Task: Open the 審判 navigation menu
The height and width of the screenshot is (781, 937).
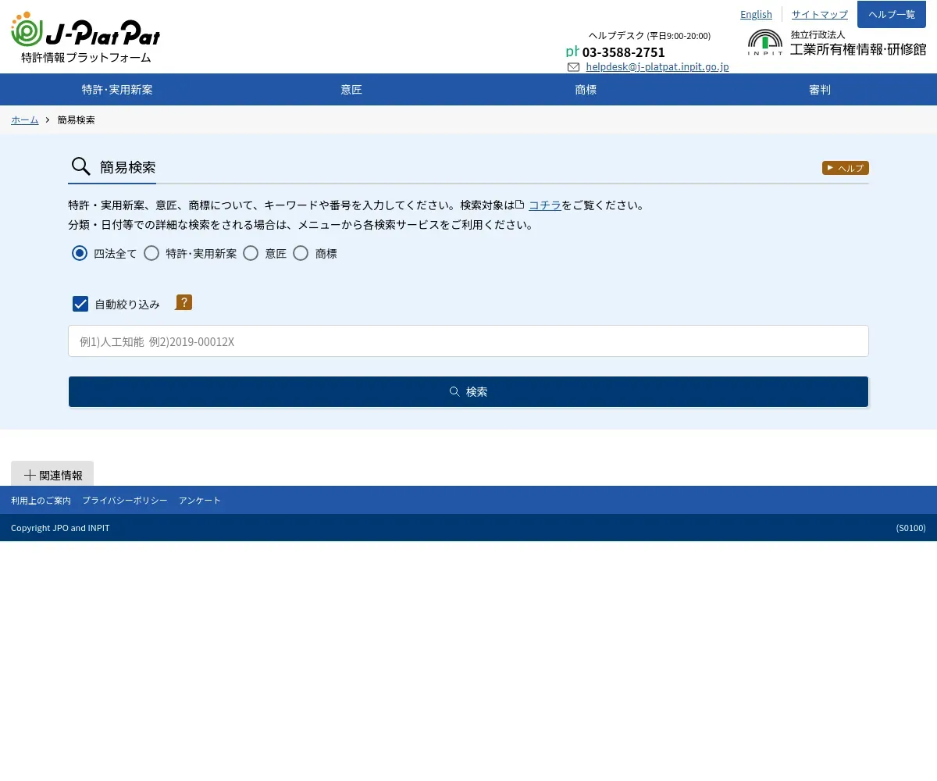Action: click(x=820, y=90)
